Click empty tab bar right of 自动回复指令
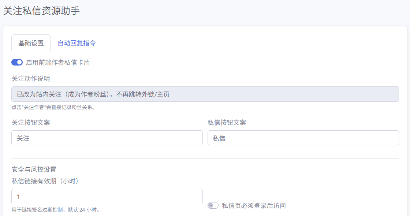410x216 pixels. pos(249,43)
